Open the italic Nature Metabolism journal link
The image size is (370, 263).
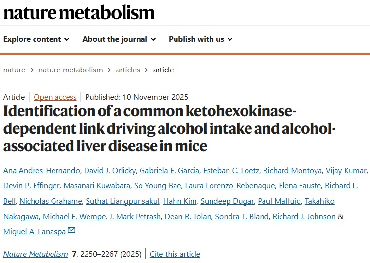(x=35, y=254)
